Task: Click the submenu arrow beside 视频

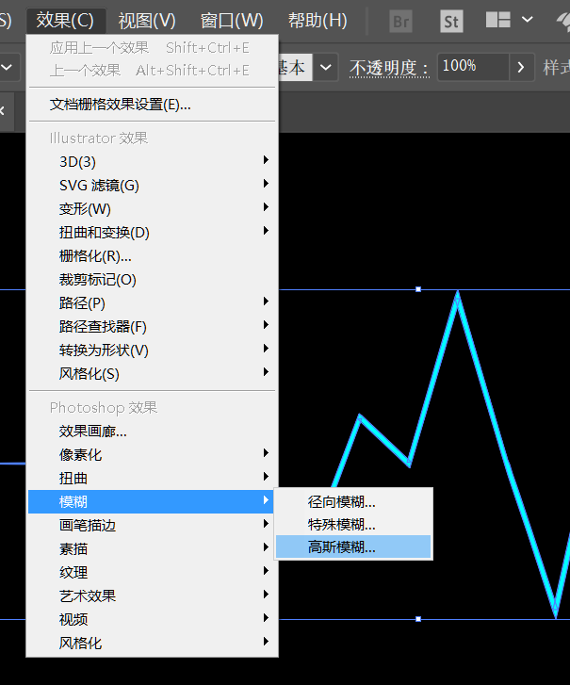Action: click(x=266, y=618)
